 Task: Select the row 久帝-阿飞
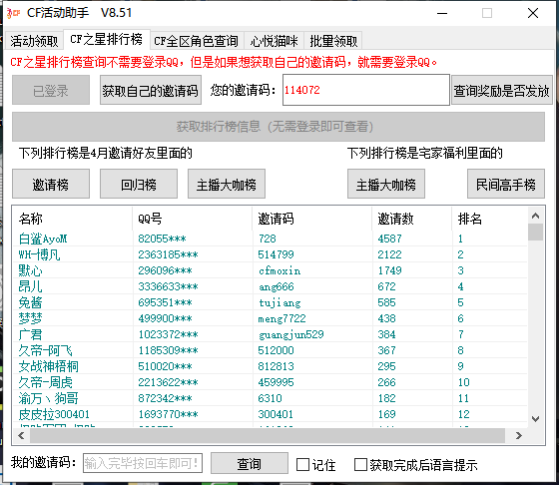point(270,350)
